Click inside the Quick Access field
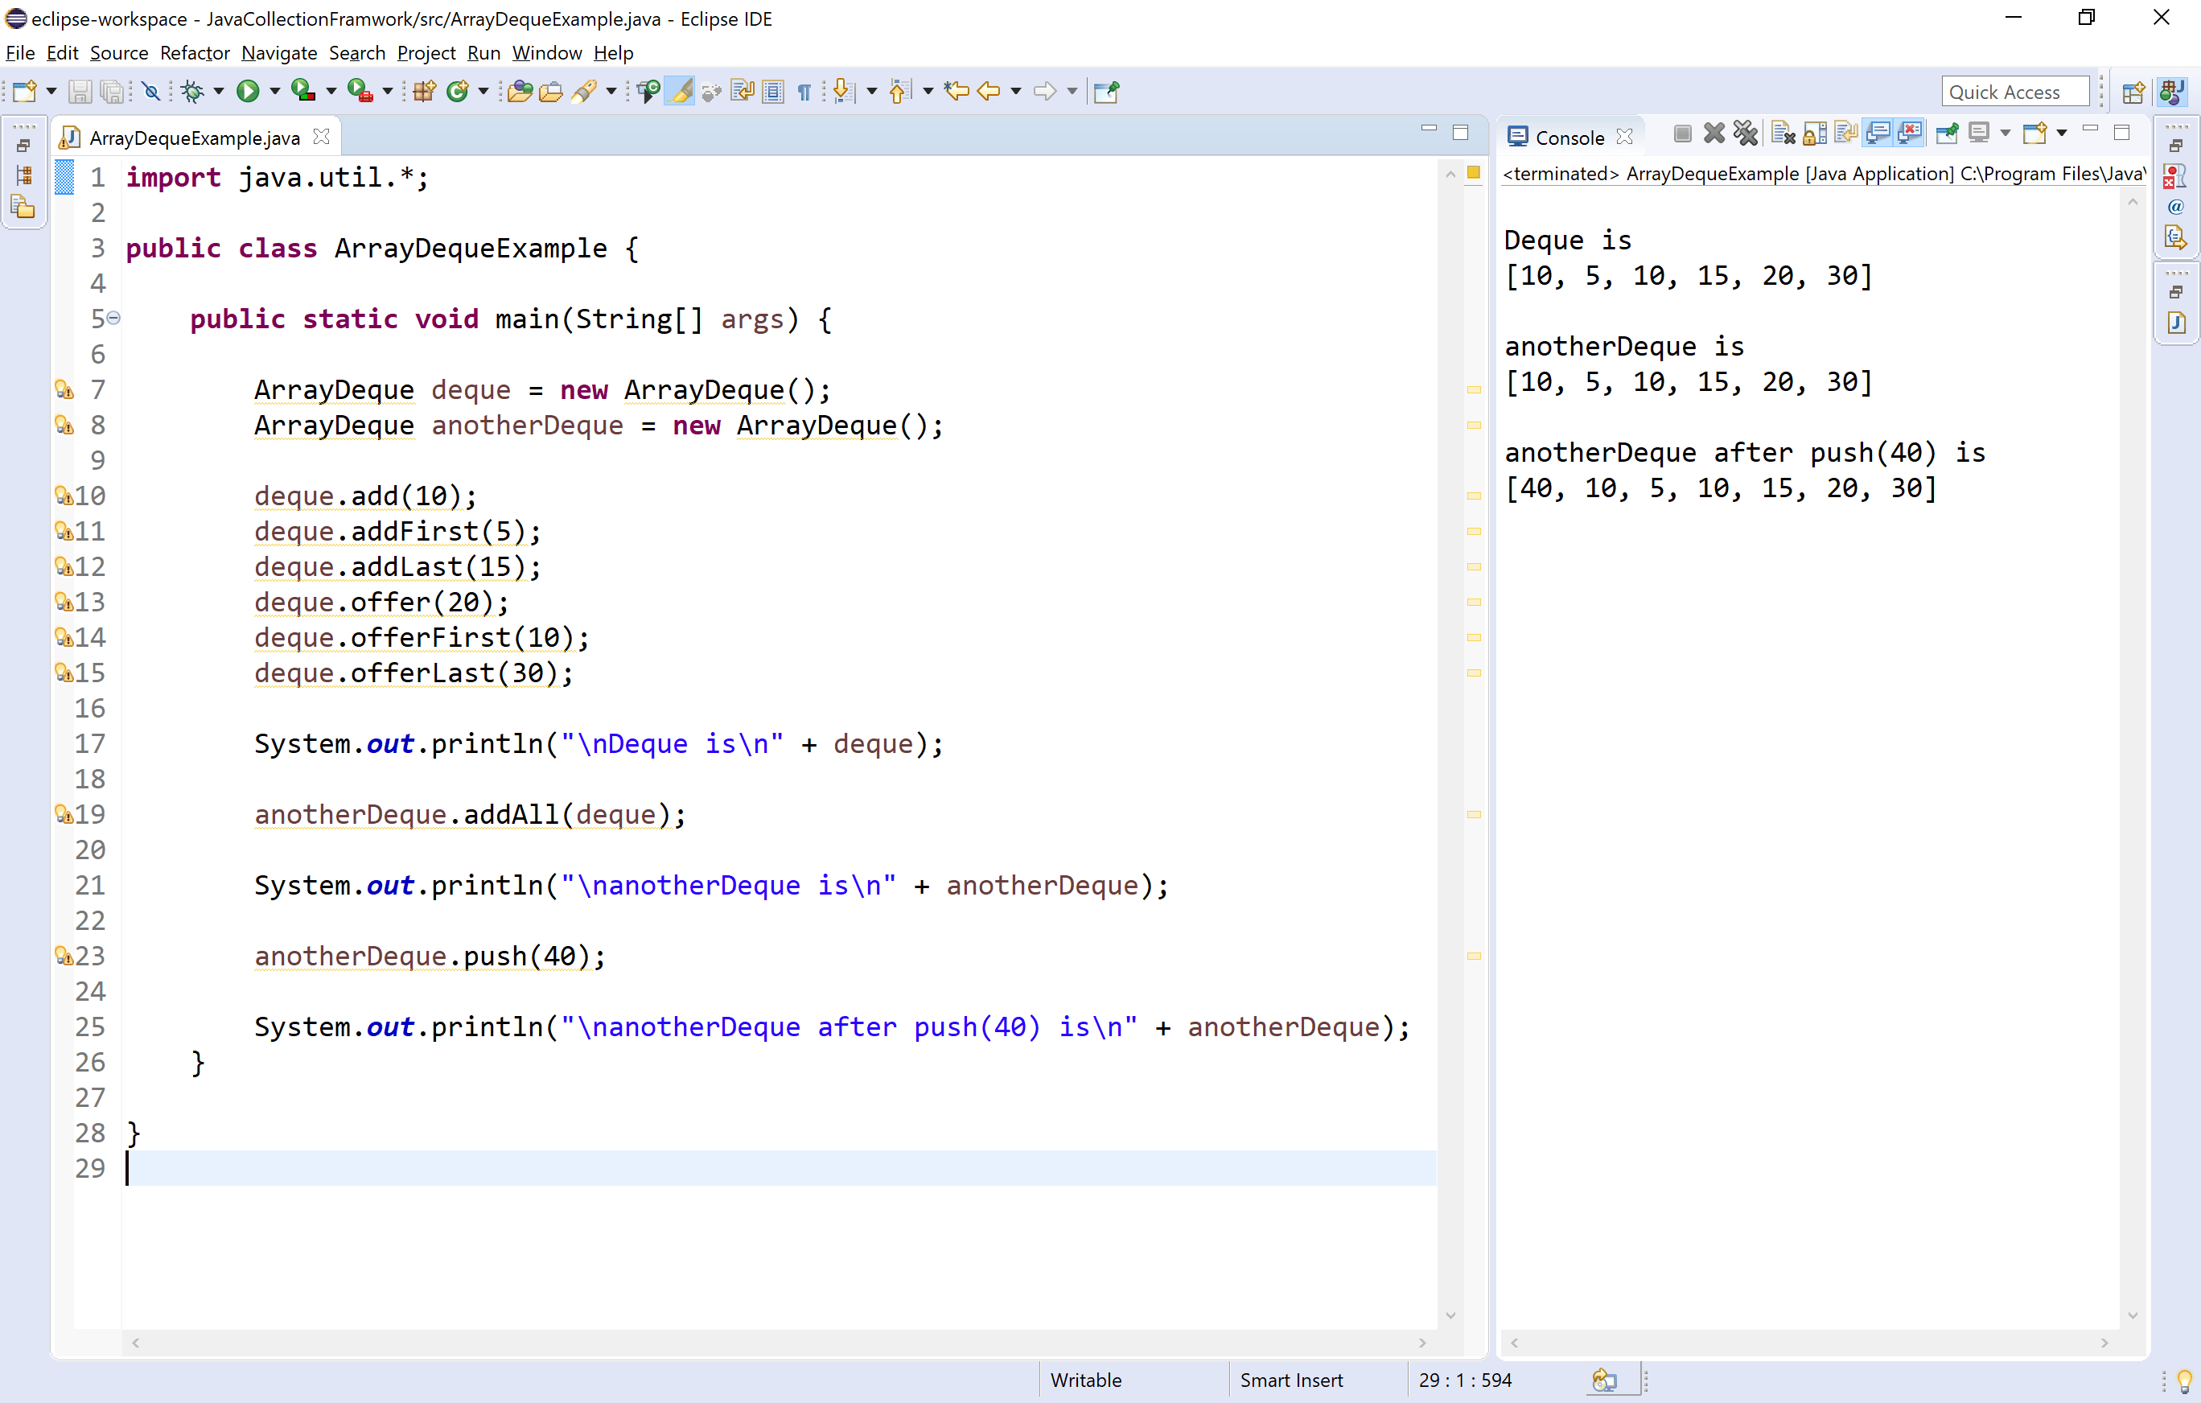 click(2014, 92)
